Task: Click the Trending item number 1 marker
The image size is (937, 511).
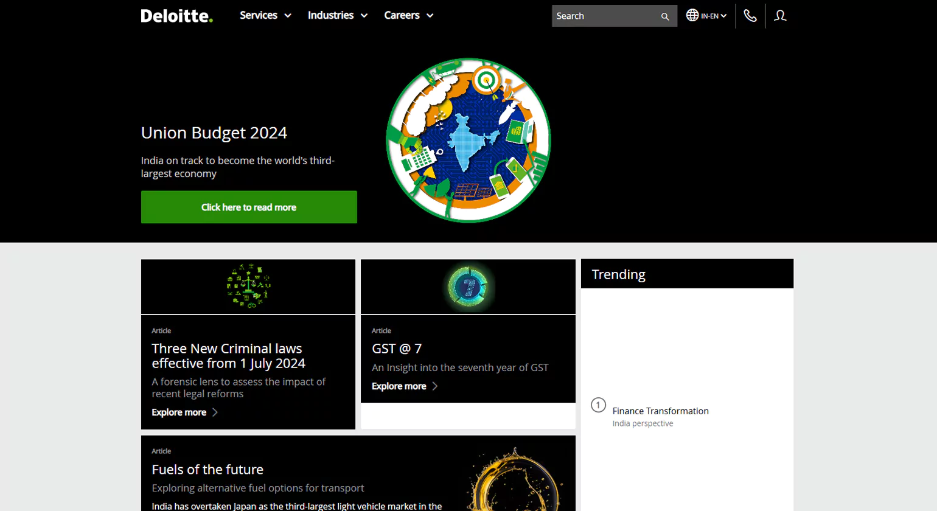Action: pos(598,405)
